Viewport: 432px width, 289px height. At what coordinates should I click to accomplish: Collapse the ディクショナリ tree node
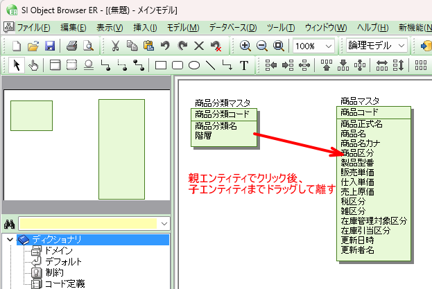coord(10,240)
